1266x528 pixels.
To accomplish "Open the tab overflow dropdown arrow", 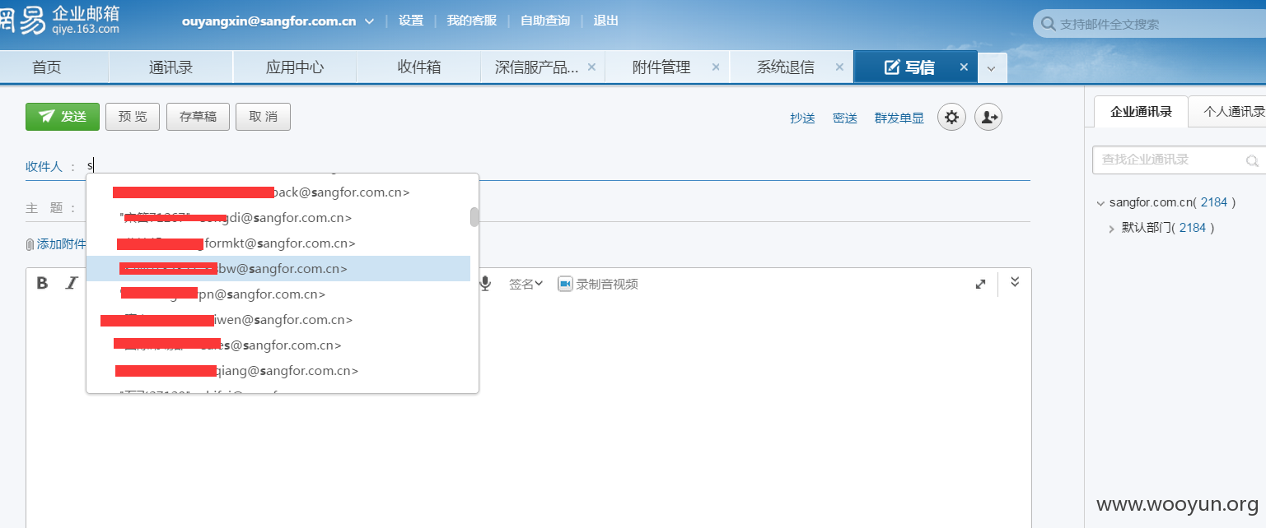I will click(x=992, y=68).
